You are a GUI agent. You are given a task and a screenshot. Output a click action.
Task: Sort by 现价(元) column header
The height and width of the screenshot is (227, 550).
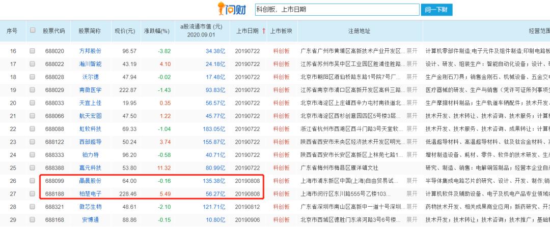(x=125, y=31)
